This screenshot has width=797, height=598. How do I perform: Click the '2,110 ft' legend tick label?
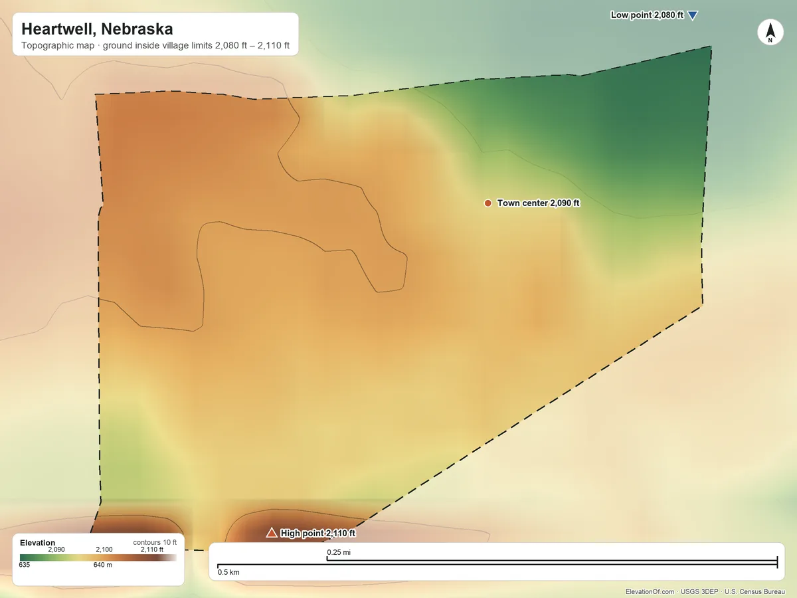[x=151, y=549]
